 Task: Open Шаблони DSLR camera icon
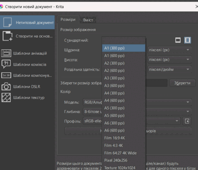tap(6, 86)
